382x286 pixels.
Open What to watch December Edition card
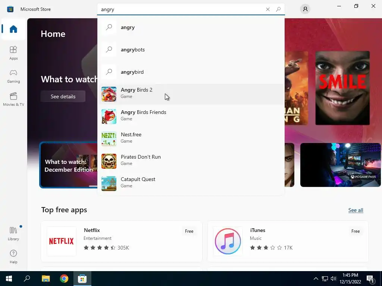pyautogui.click(x=69, y=165)
